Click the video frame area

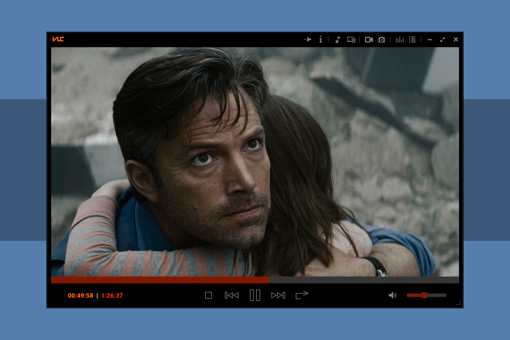click(255, 162)
